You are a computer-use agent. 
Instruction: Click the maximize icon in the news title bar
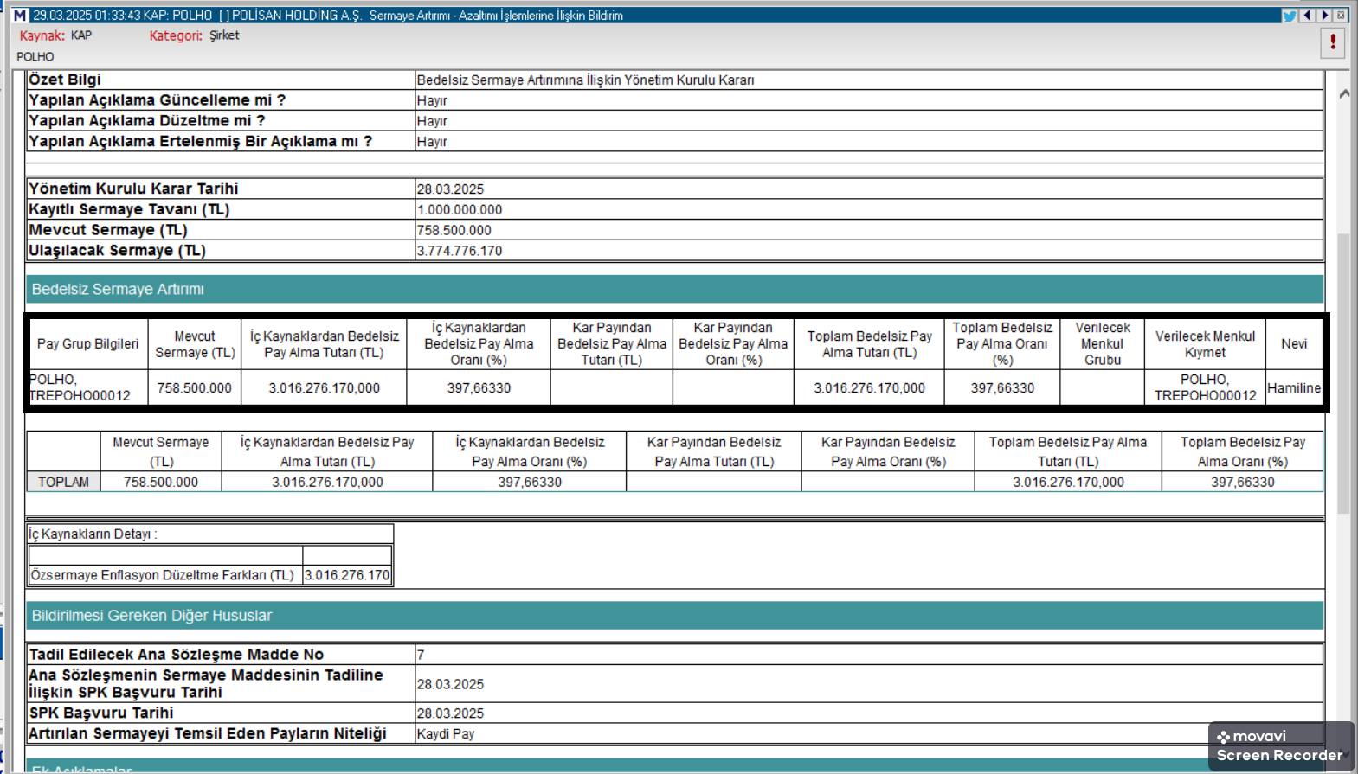point(1341,16)
